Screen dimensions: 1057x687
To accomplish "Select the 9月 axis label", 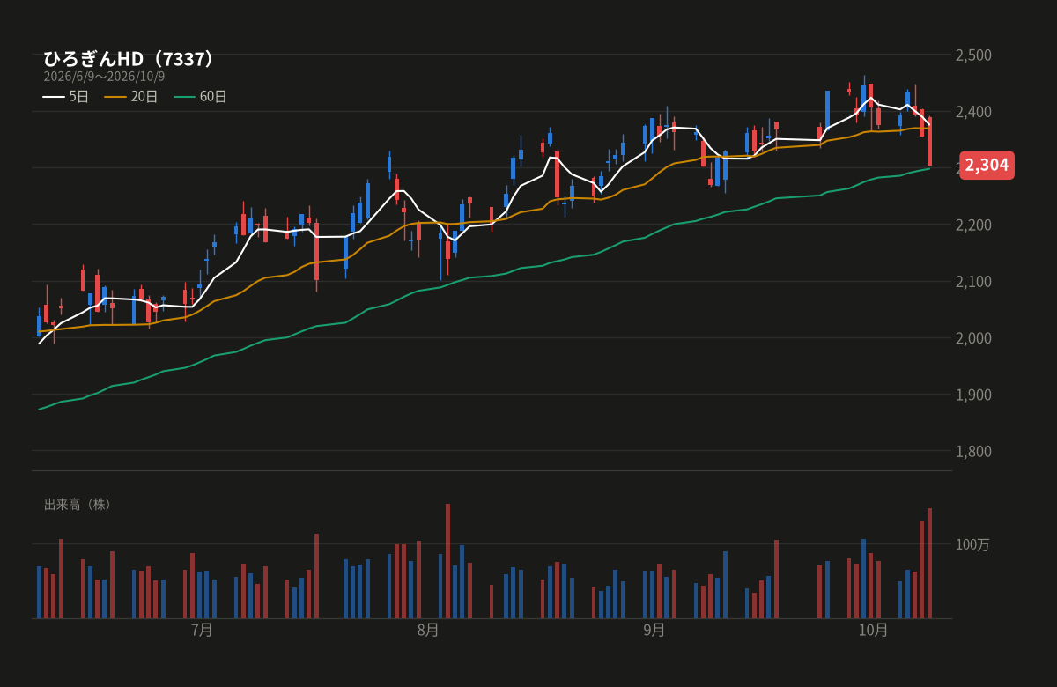I will click(654, 630).
